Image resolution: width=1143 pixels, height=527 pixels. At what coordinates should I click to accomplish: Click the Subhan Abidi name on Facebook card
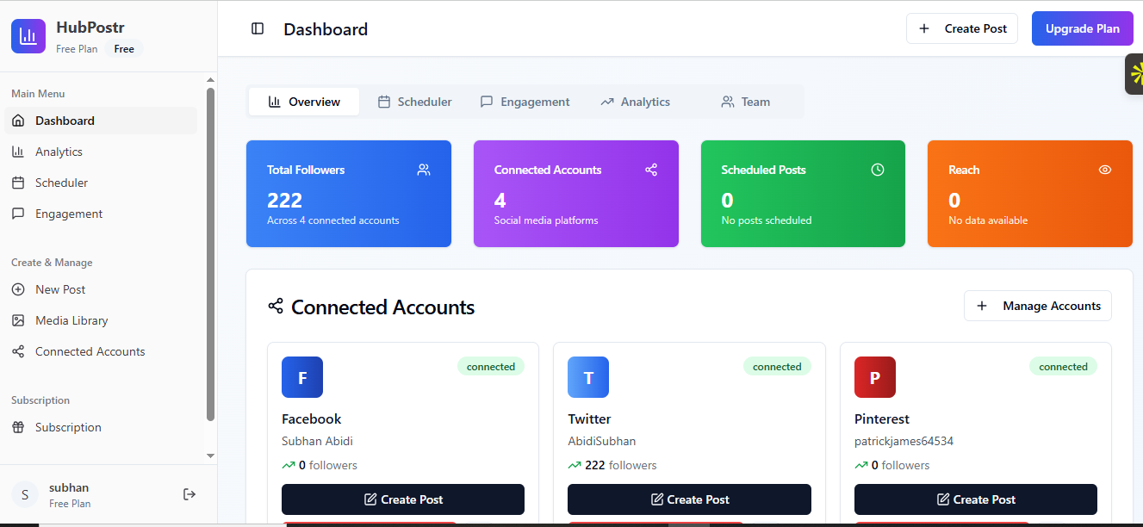[317, 441]
